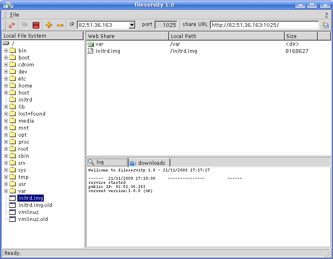Expand the usr folder in tree

click(x=6, y=184)
